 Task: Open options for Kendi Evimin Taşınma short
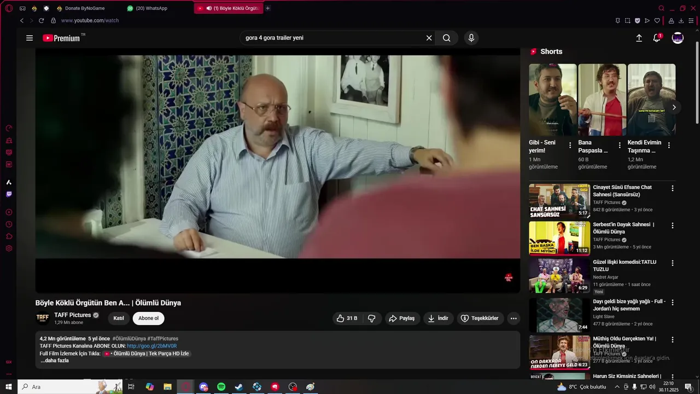point(669,146)
